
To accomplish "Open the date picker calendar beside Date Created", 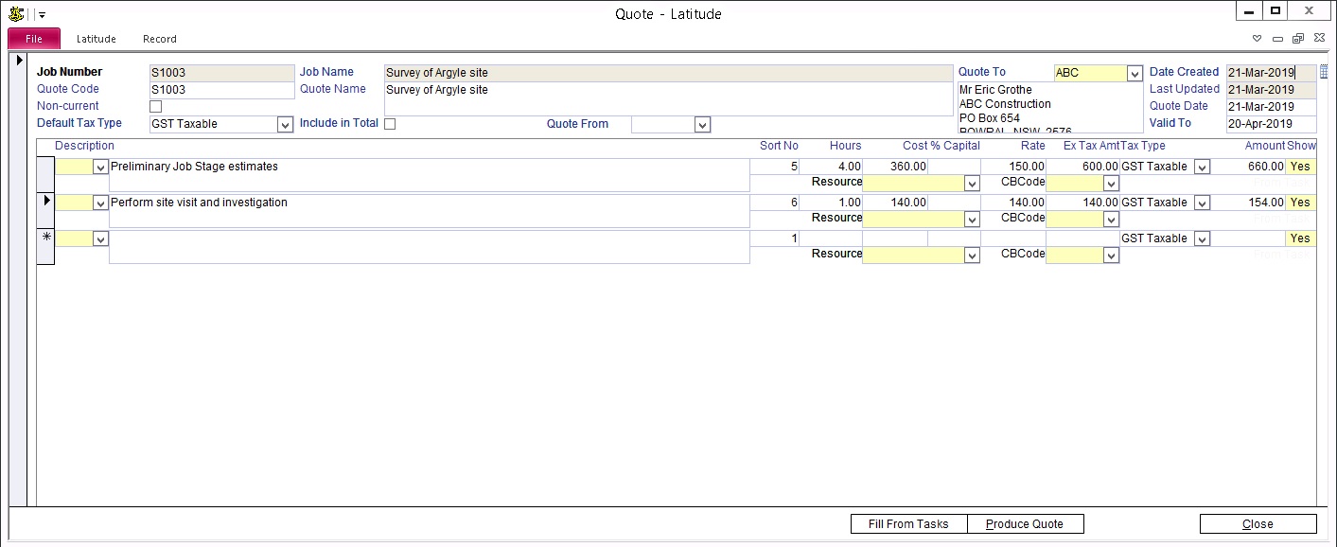I will click(1324, 72).
